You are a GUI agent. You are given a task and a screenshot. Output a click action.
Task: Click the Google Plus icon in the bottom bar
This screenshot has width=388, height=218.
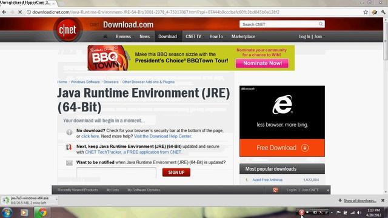(275, 190)
